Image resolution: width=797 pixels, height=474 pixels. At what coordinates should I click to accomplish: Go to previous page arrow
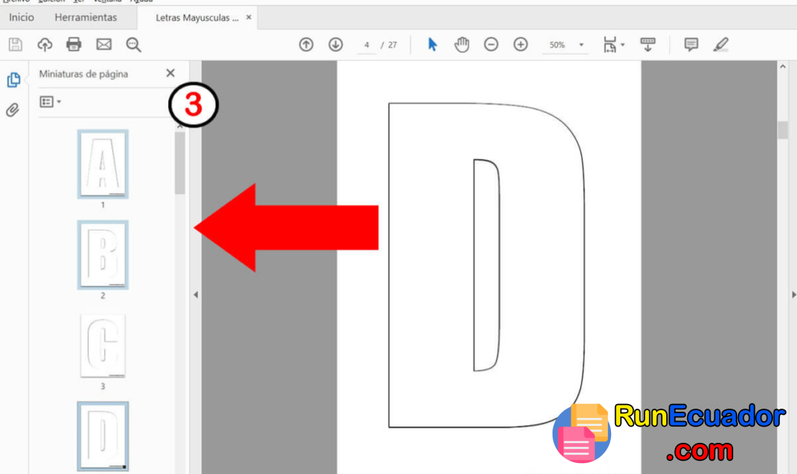306,44
